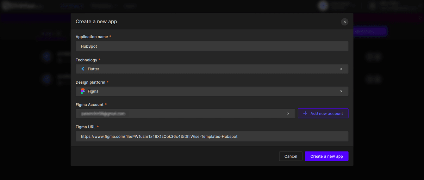Open the Design platform dropdown showing Figma

[212, 91]
